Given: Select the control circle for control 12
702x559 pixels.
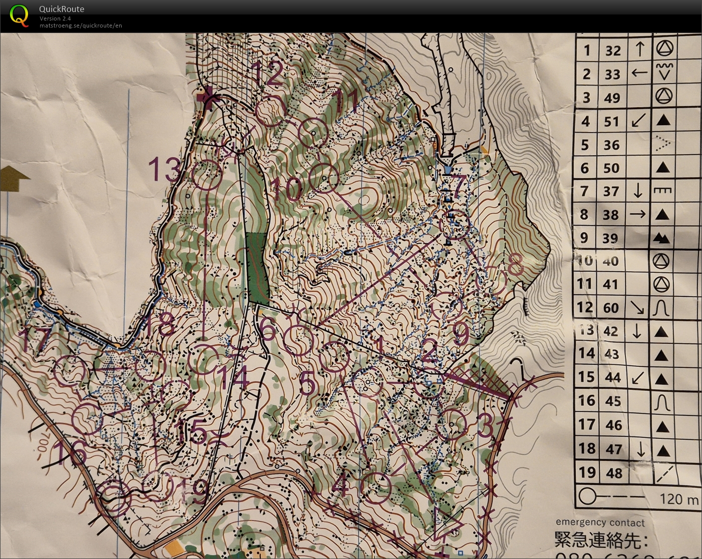Looking at the screenshot, I should (x=270, y=111).
